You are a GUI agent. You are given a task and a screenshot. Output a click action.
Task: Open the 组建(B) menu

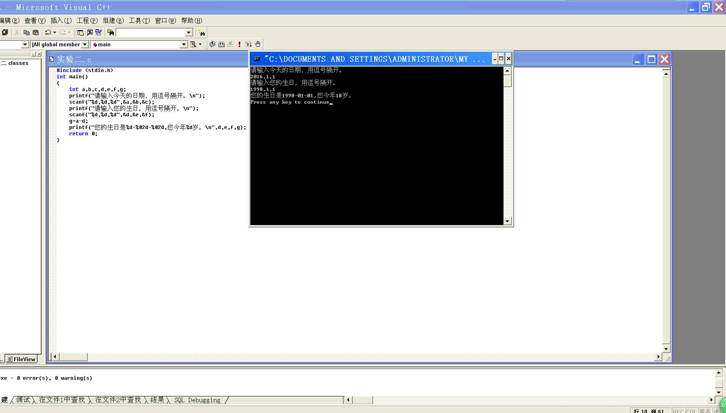pos(113,21)
